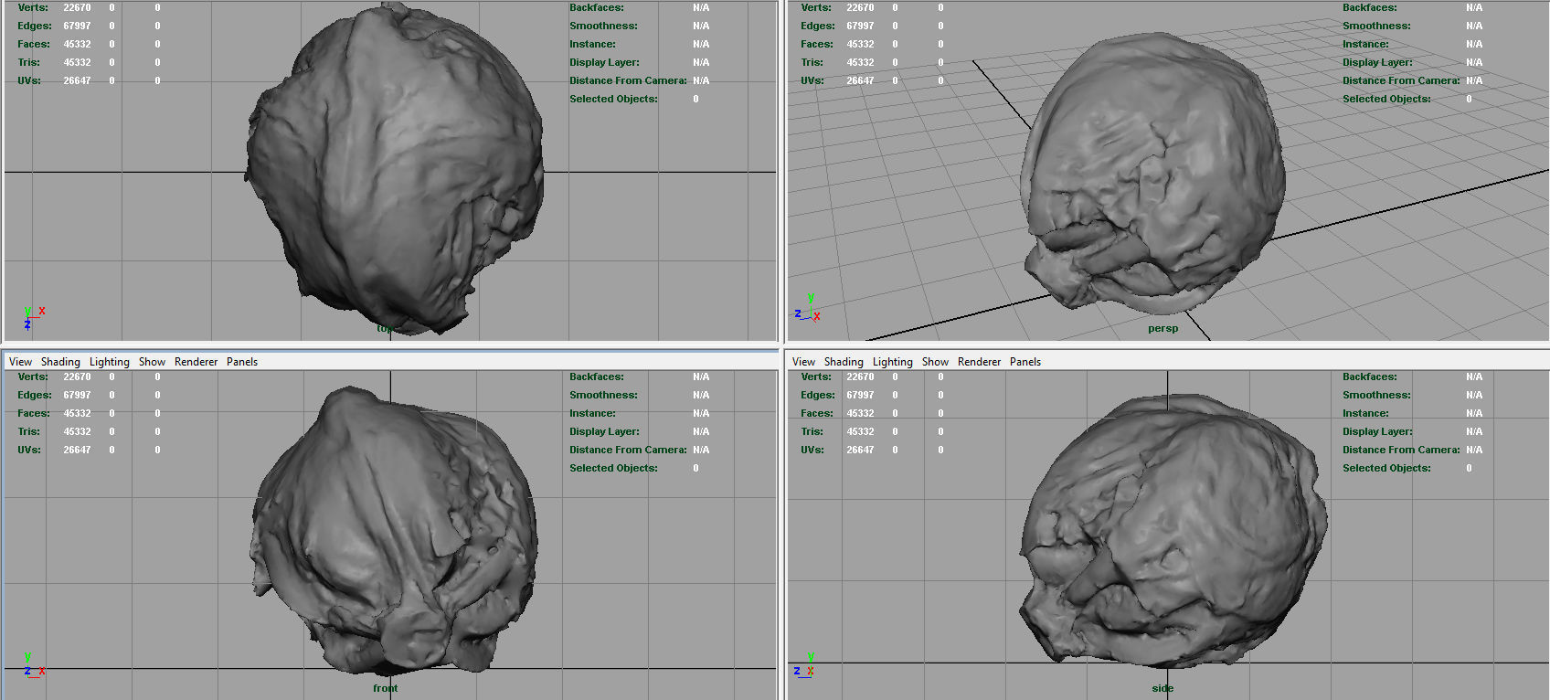Select the scanned mesh in the persp view
Screen dimensions: 1550x700
click(1153, 174)
